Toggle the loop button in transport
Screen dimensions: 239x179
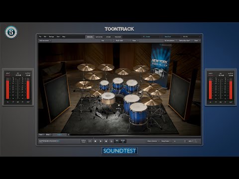click(90, 141)
